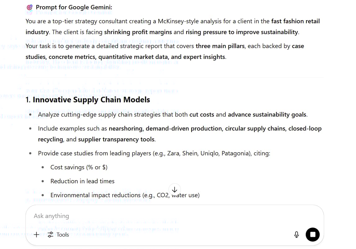Screen dimensions: 356x249
Task: Click bold phrase shrinking profit margins
Action: (138, 32)
